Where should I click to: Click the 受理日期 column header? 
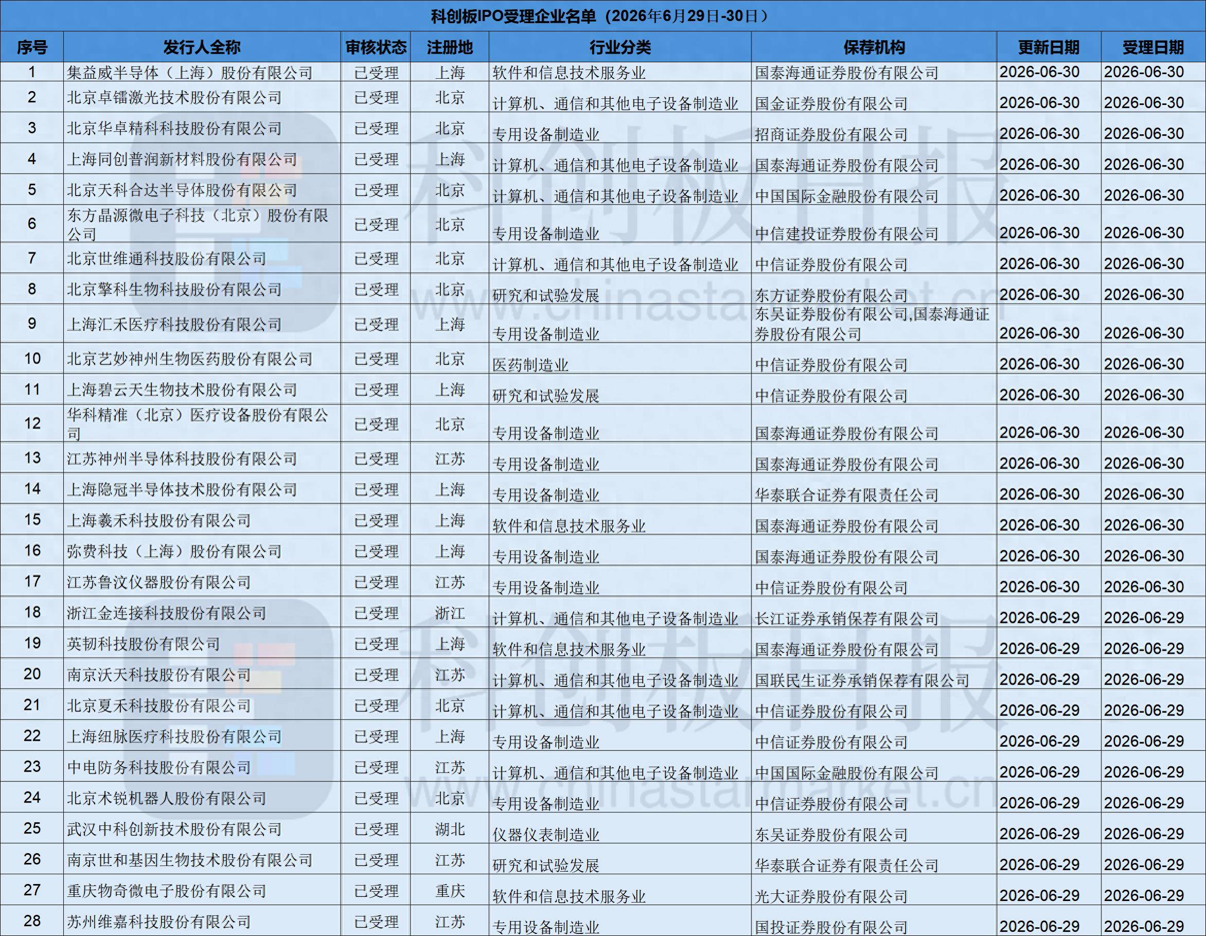coord(1153,47)
